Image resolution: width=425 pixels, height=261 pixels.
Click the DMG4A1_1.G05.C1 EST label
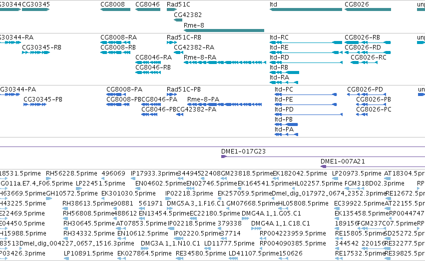coord(271,213)
